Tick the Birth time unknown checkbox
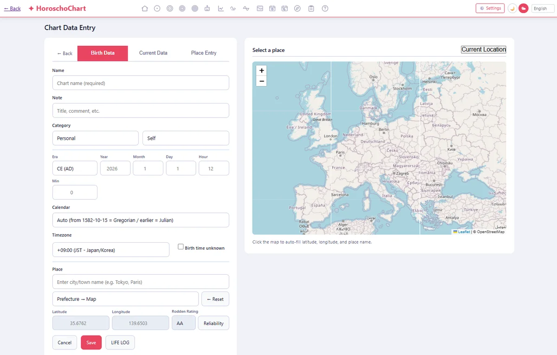Viewport: 557px width, 355px height. pos(181,247)
